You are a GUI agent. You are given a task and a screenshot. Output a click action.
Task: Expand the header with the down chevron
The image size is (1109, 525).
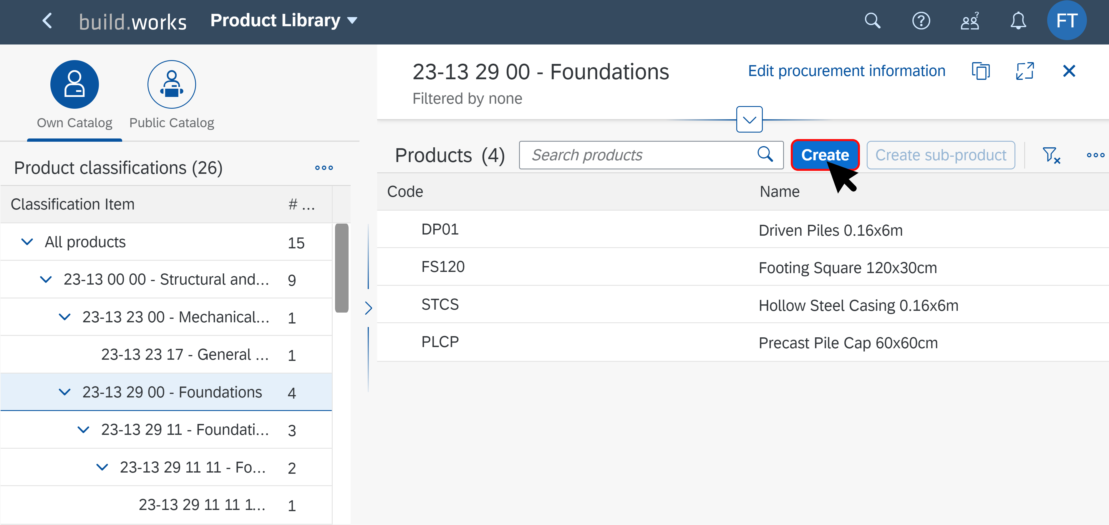click(x=749, y=119)
